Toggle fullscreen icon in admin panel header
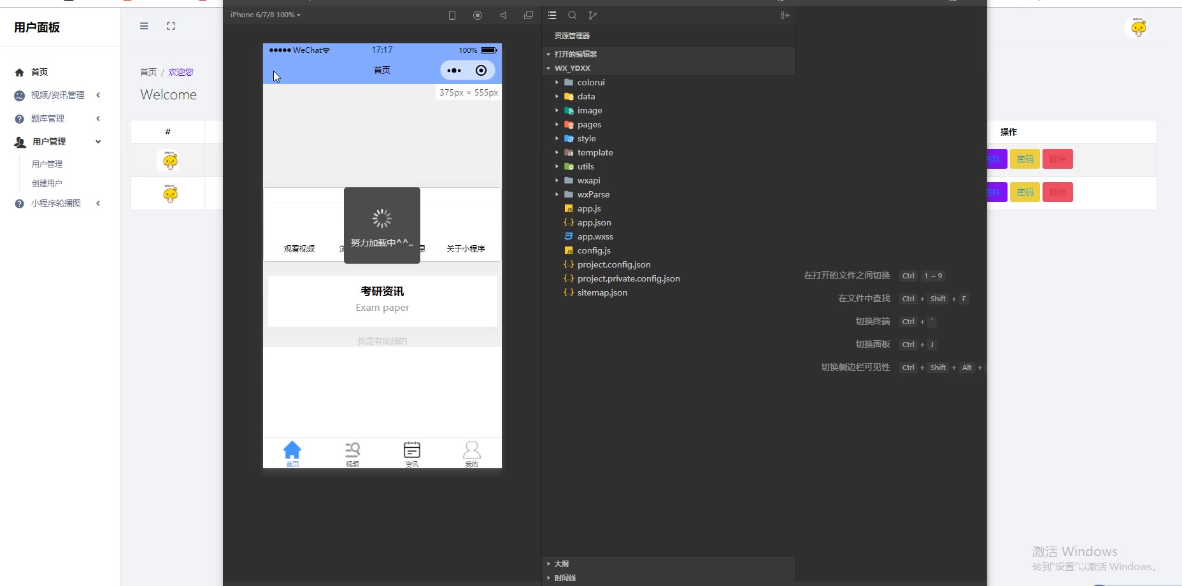Viewport: 1182px width, 586px height. coord(171,26)
